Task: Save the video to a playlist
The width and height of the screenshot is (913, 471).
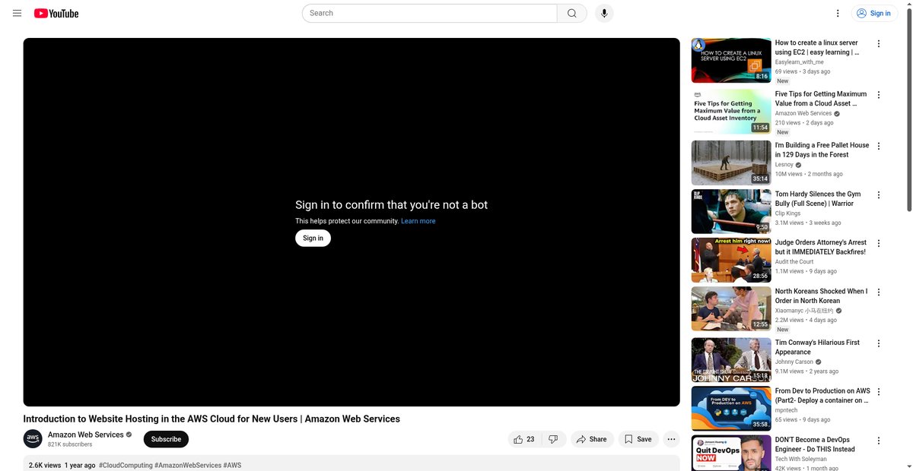Action: 638,439
